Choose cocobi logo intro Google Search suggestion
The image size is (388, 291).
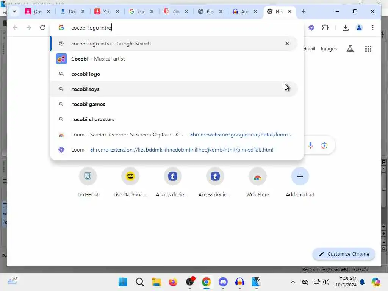(174, 44)
